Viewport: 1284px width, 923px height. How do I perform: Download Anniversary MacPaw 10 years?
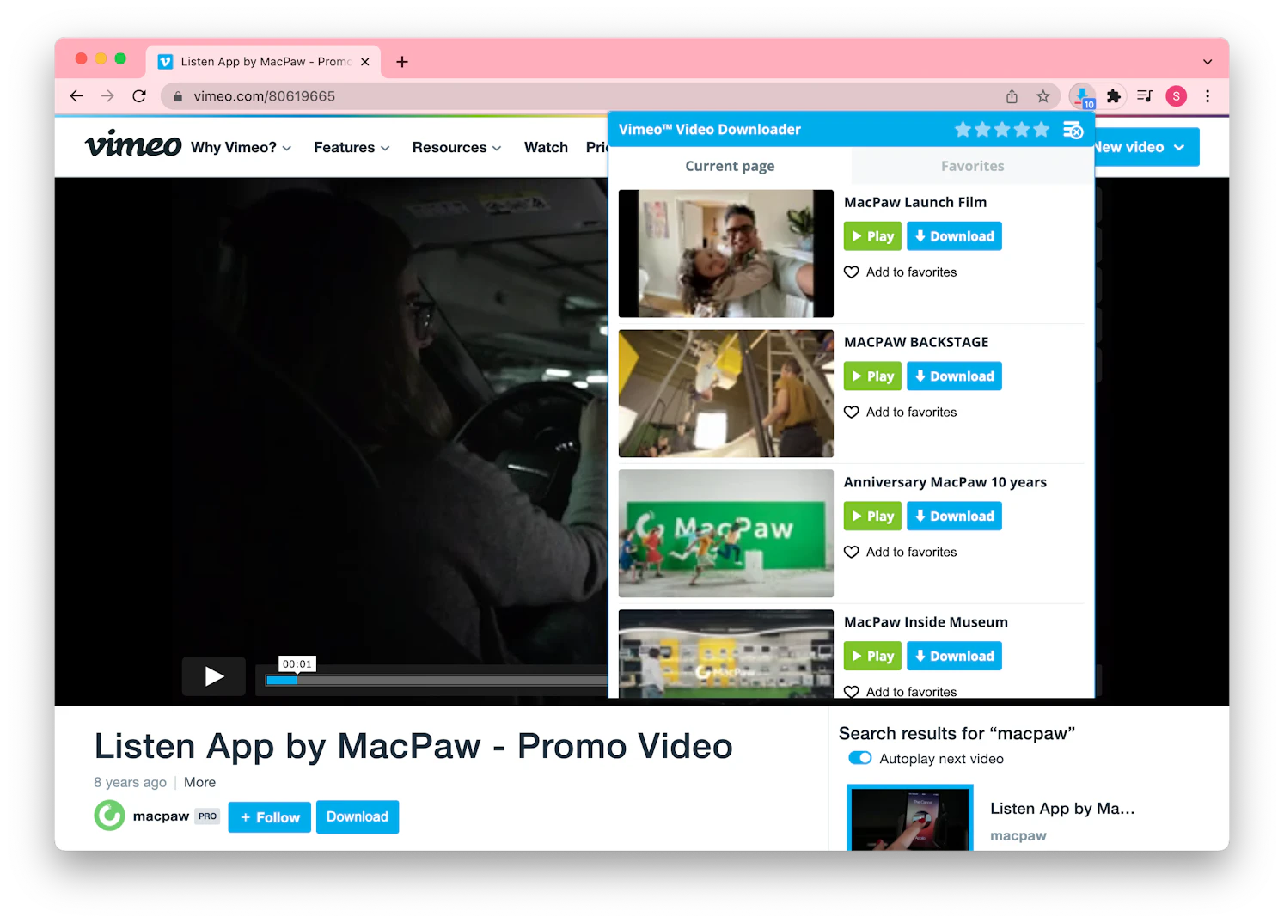(x=954, y=517)
